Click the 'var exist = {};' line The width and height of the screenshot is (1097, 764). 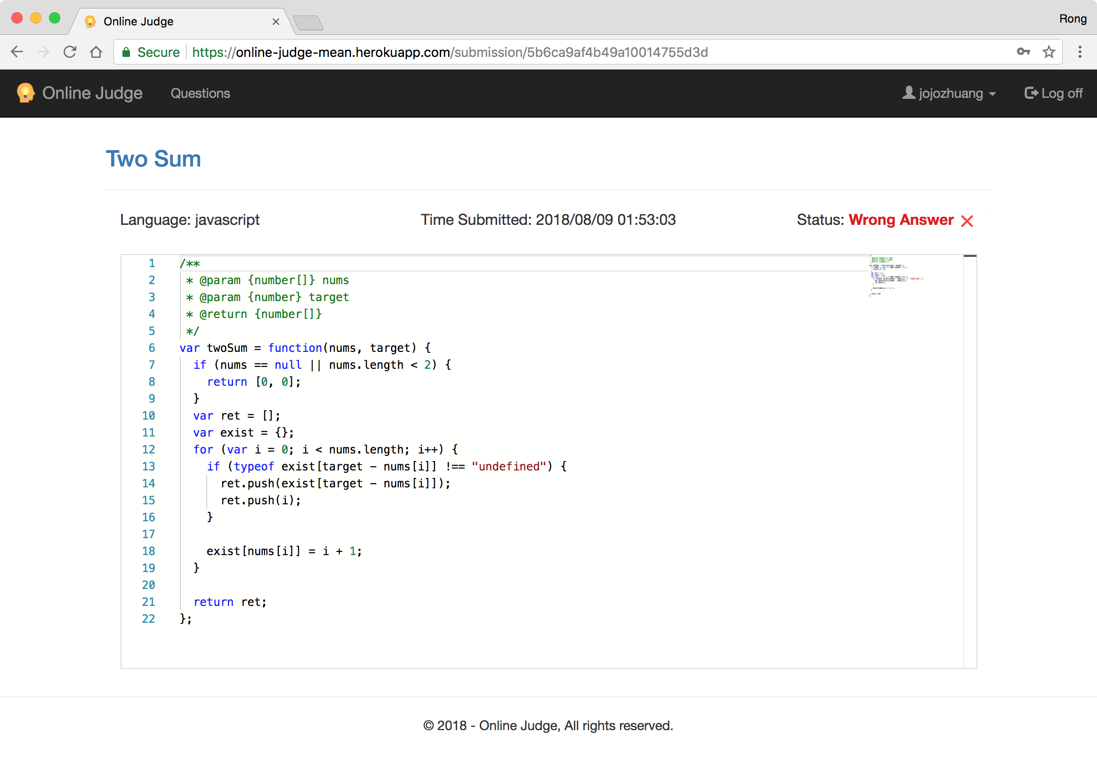(243, 432)
